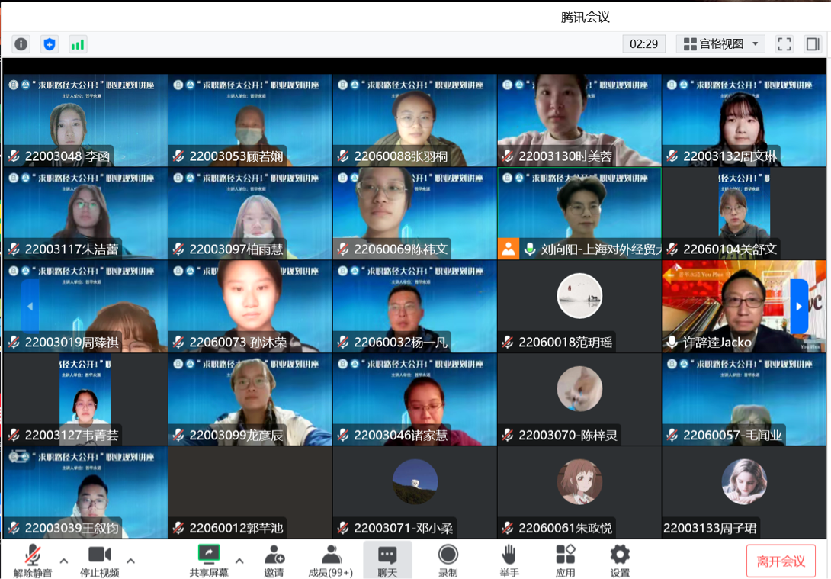Image resolution: width=831 pixels, height=579 pixels.
Task: Open 成员(99+) participants list
Action: [330, 559]
